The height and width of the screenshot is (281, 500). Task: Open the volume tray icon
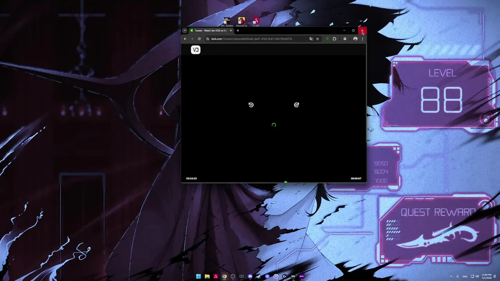pos(477,276)
